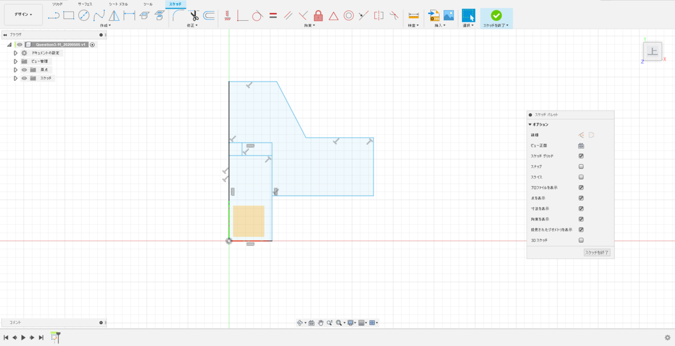Open the 検査 dropdown menu
The height and width of the screenshot is (346, 675).
coord(414,25)
